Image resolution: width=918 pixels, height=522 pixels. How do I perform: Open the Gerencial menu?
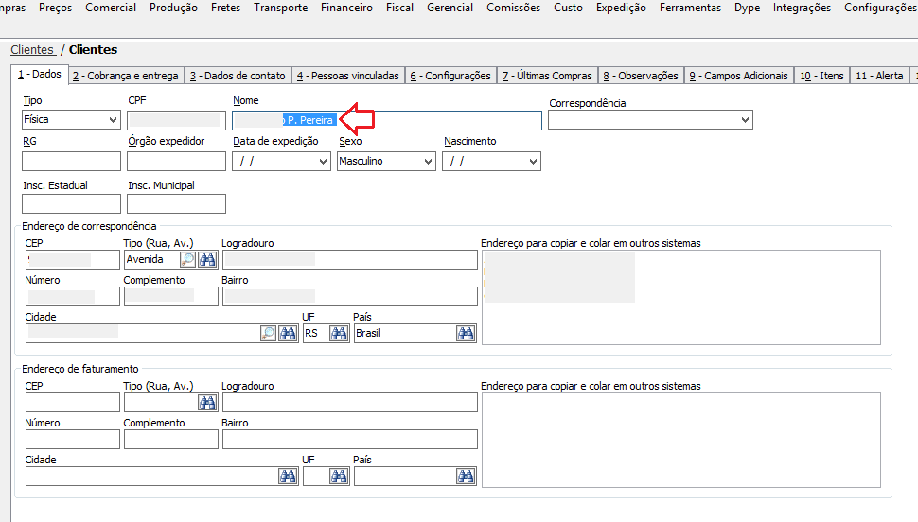(450, 8)
